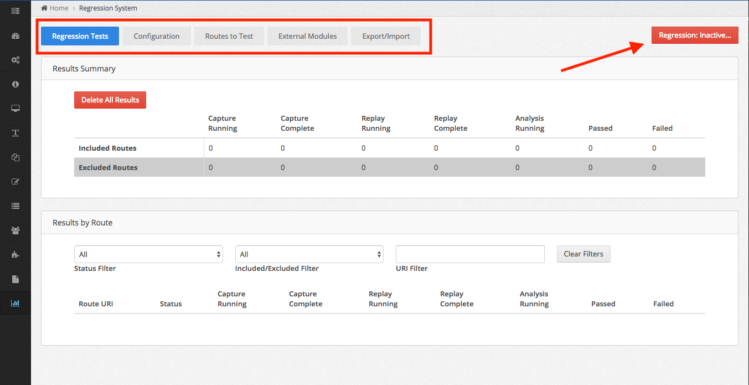Switch to the Routes to Test tab
749x385 pixels.
(229, 36)
